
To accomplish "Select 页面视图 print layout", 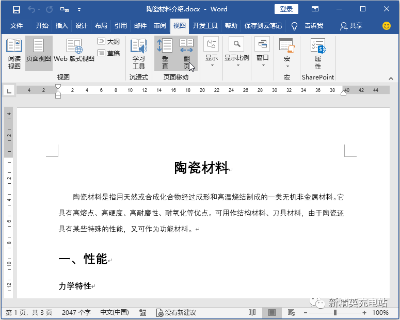I will click(39, 53).
